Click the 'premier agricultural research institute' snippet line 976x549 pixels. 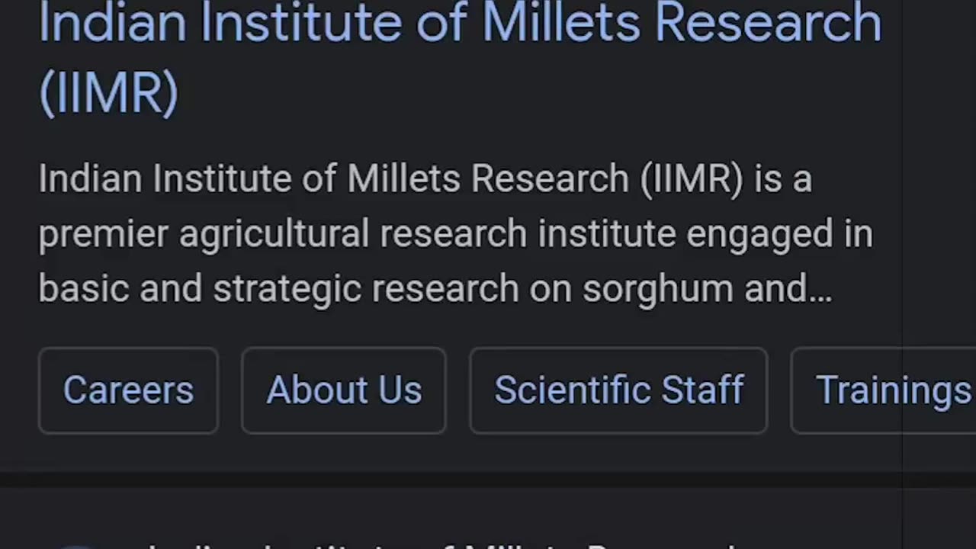(455, 234)
